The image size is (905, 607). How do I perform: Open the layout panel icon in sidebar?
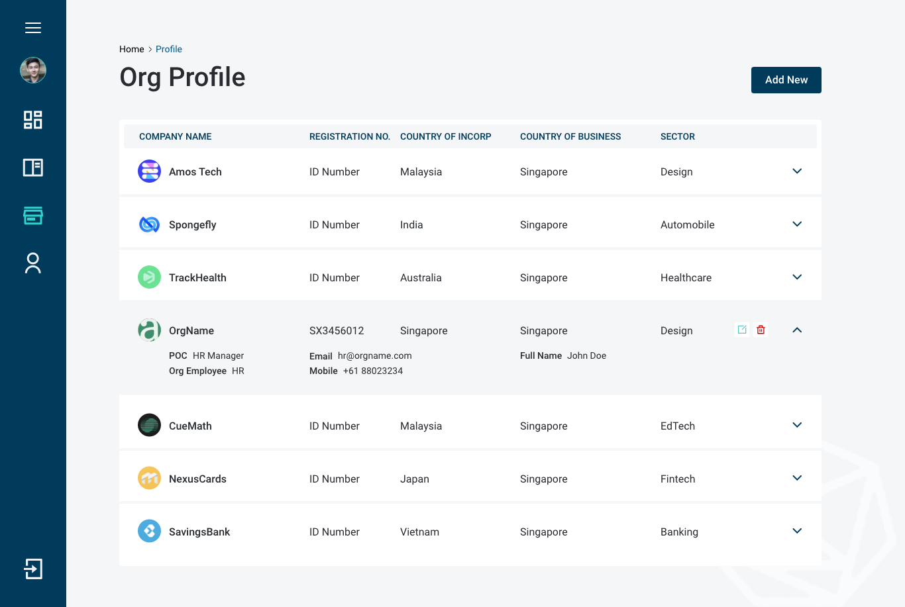(x=33, y=167)
